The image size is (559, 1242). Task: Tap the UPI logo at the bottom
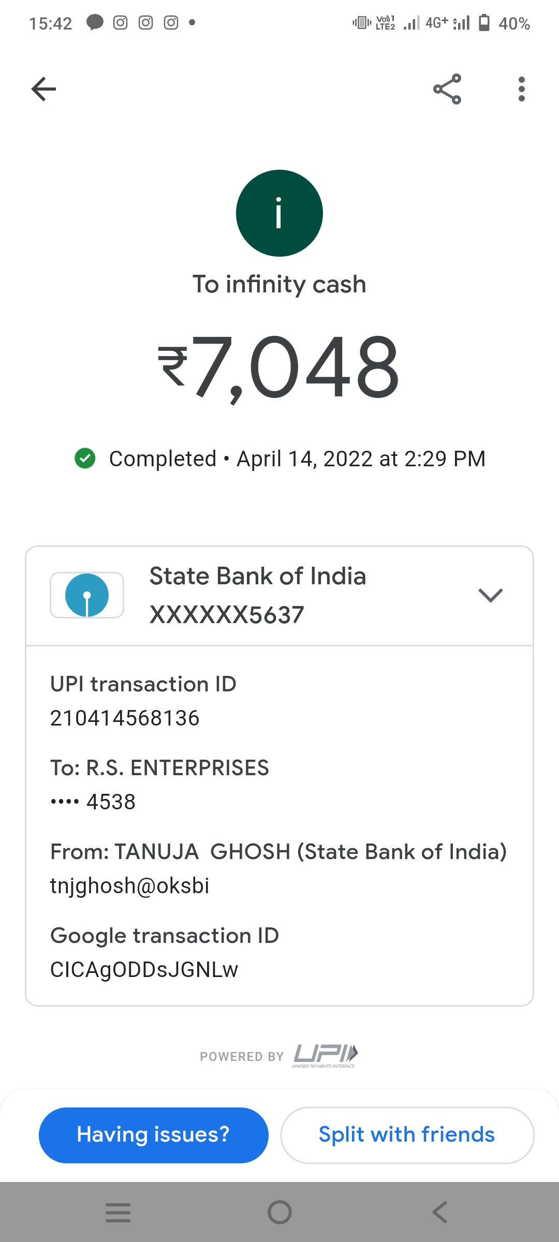[326, 1055]
